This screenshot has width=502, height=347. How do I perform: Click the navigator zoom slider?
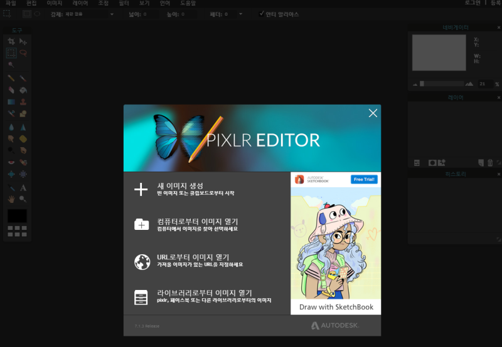(442, 84)
